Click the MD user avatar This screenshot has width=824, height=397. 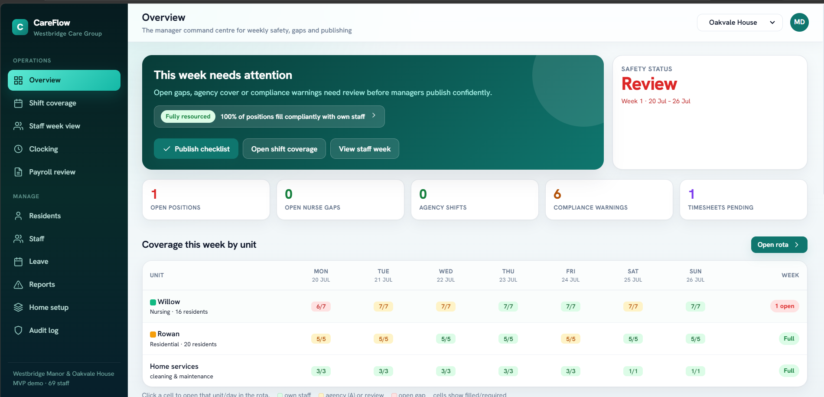pyautogui.click(x=799, y=22)
